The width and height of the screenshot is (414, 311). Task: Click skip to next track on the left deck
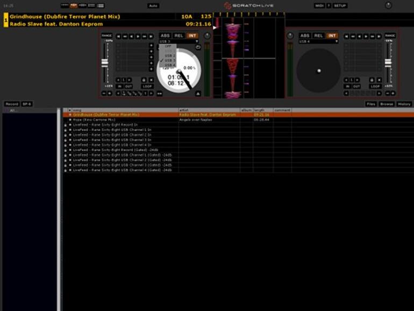click(150, 36)
